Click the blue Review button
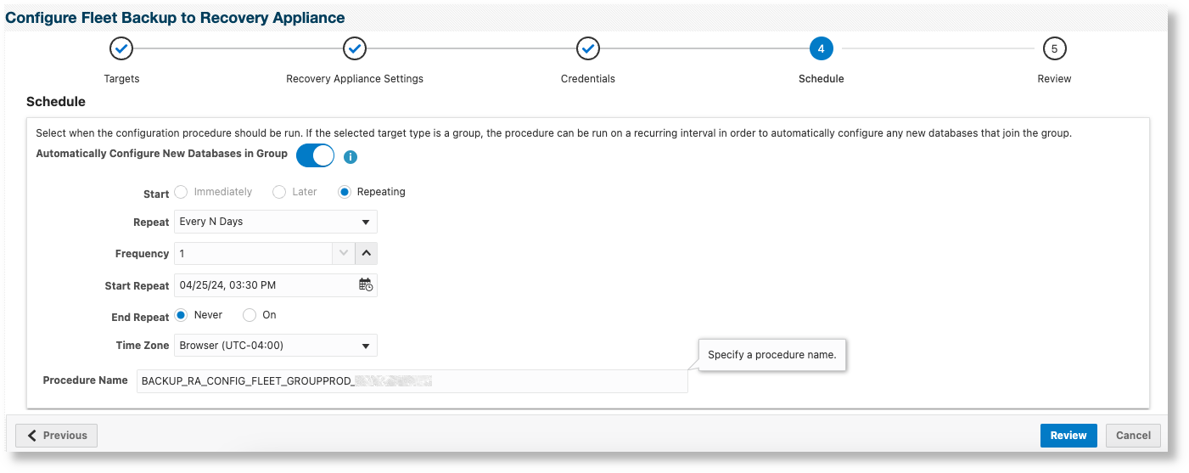The height and width of the screenshot is (473, 1189). click(x=1068, y=436)
